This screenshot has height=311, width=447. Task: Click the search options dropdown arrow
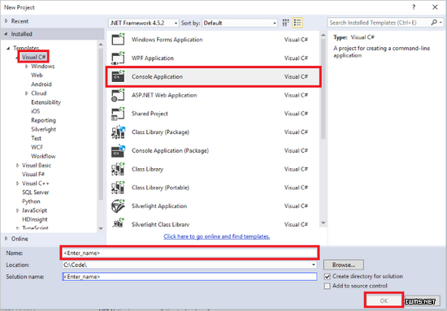point(440,23)
